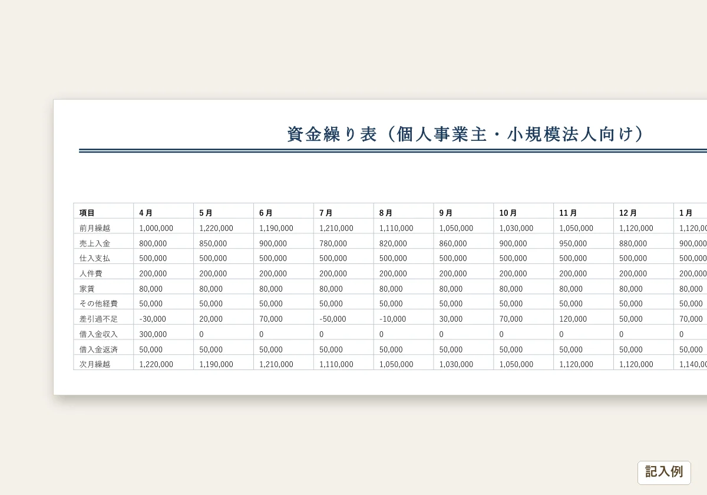Click the 9月 column header
Image resolution: width=707 pixels, height=495 pixels.
464,212
